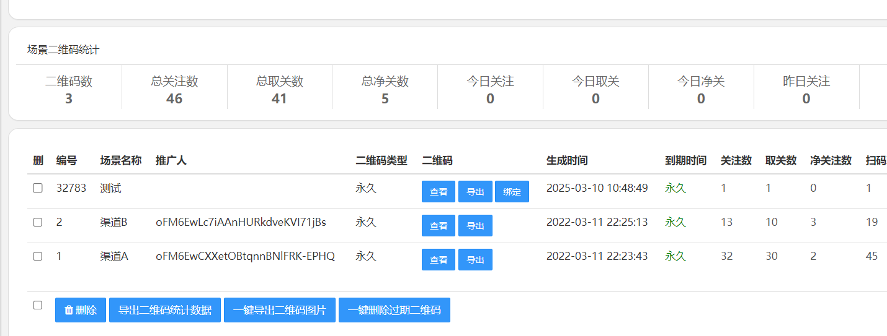Click the 到期时间 column header
The height and width of the screenshot is (336, 887).
[686, 161]
